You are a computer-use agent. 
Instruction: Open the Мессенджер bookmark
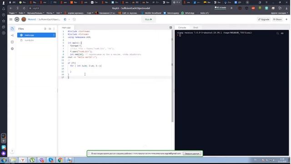click(171, 13)
